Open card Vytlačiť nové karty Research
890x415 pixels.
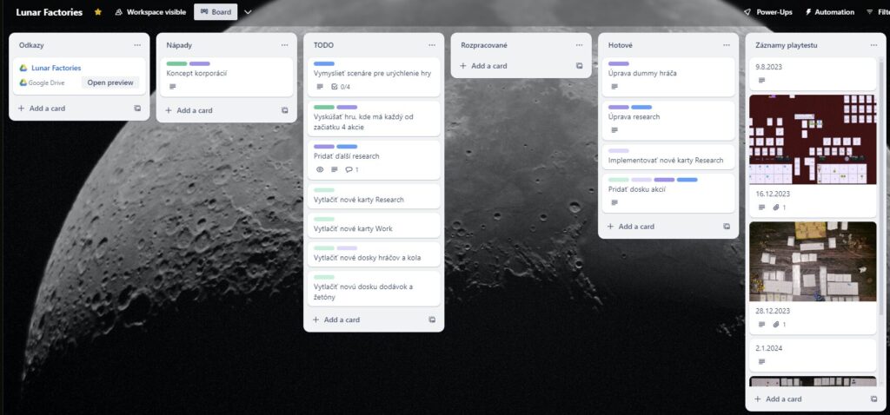(374, 196)
